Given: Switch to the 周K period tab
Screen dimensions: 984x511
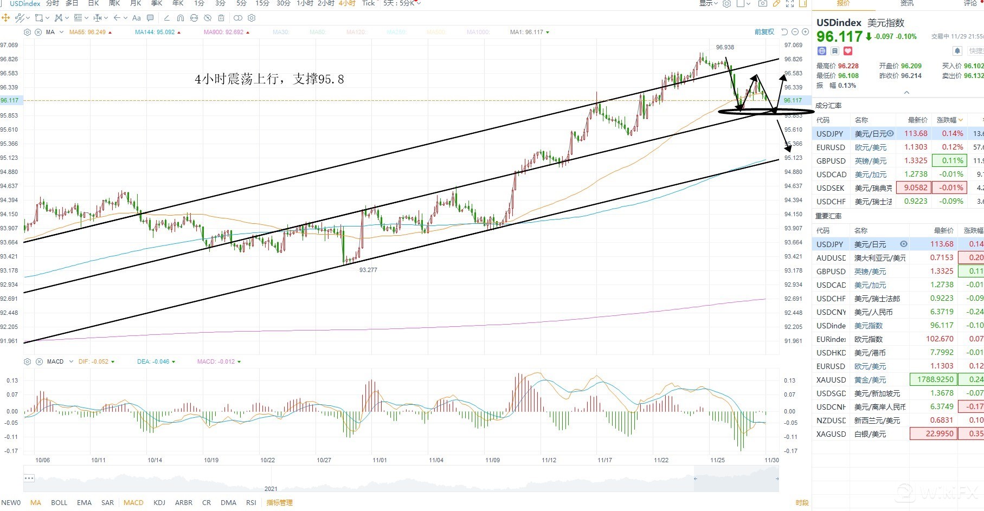Looking at the screenshot, I should point(114,3).
